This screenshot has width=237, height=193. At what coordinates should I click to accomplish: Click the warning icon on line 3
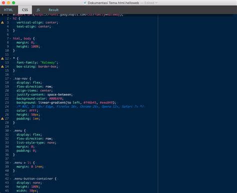coord(2,22)
